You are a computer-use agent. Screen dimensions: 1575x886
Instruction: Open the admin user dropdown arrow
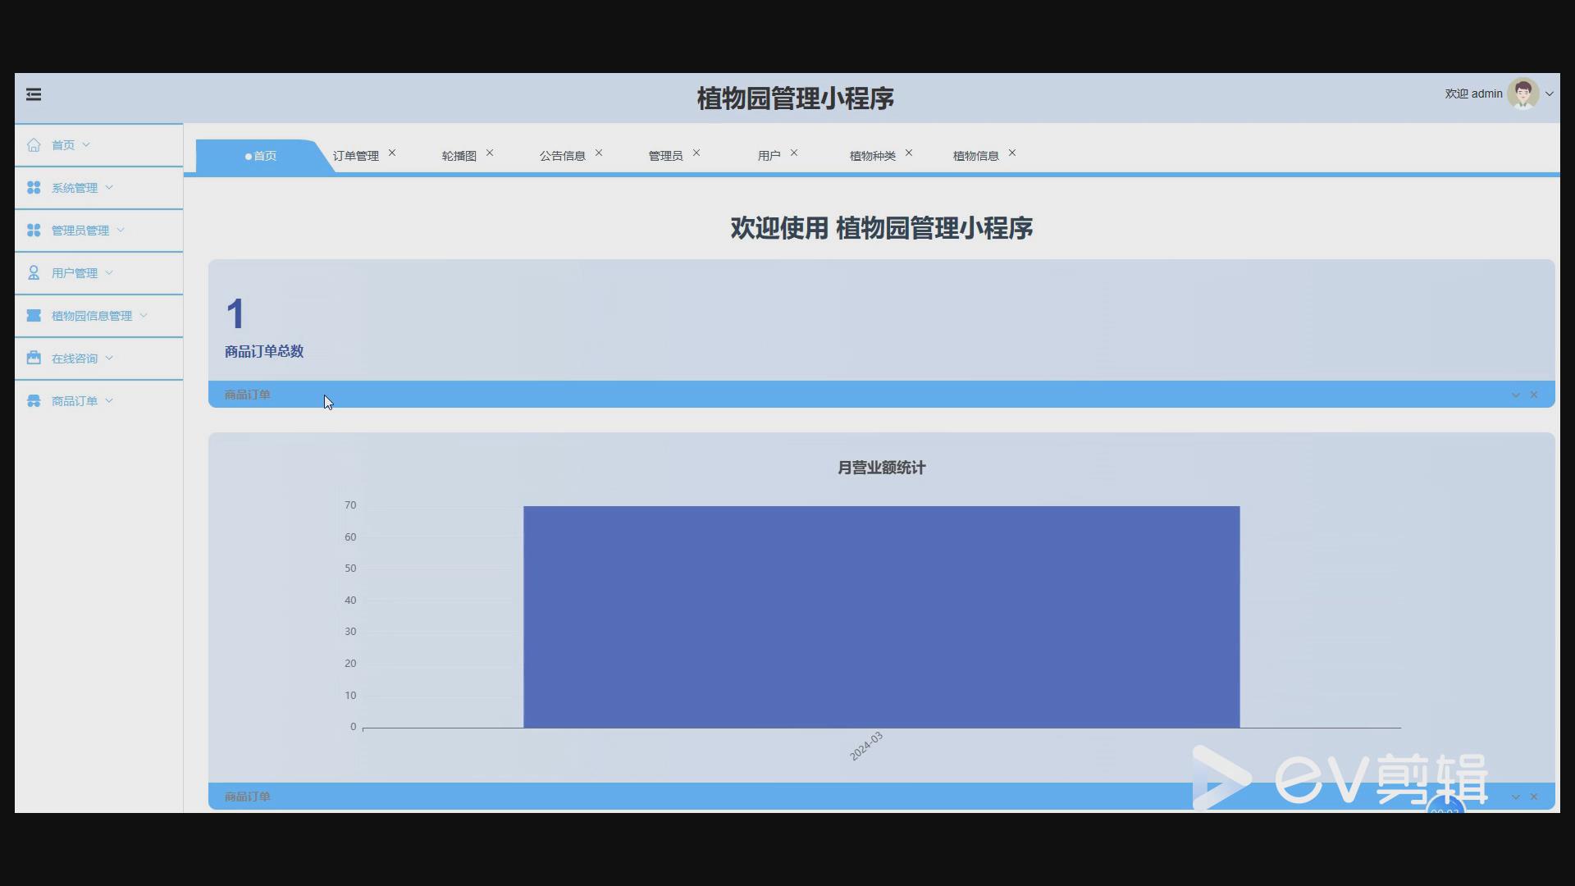tap(1550, 94)
